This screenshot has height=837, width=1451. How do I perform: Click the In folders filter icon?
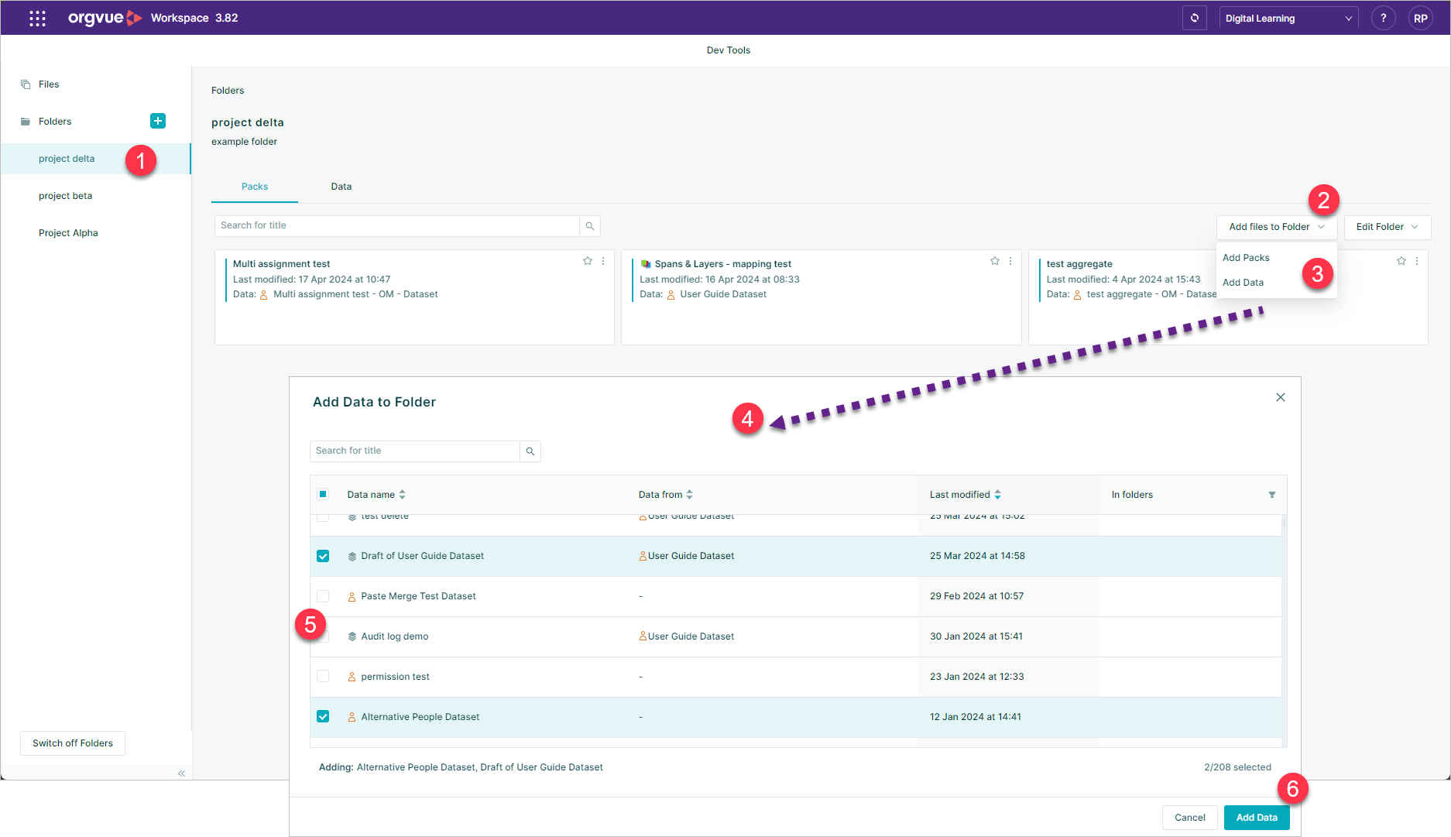tap(1271, 495)
